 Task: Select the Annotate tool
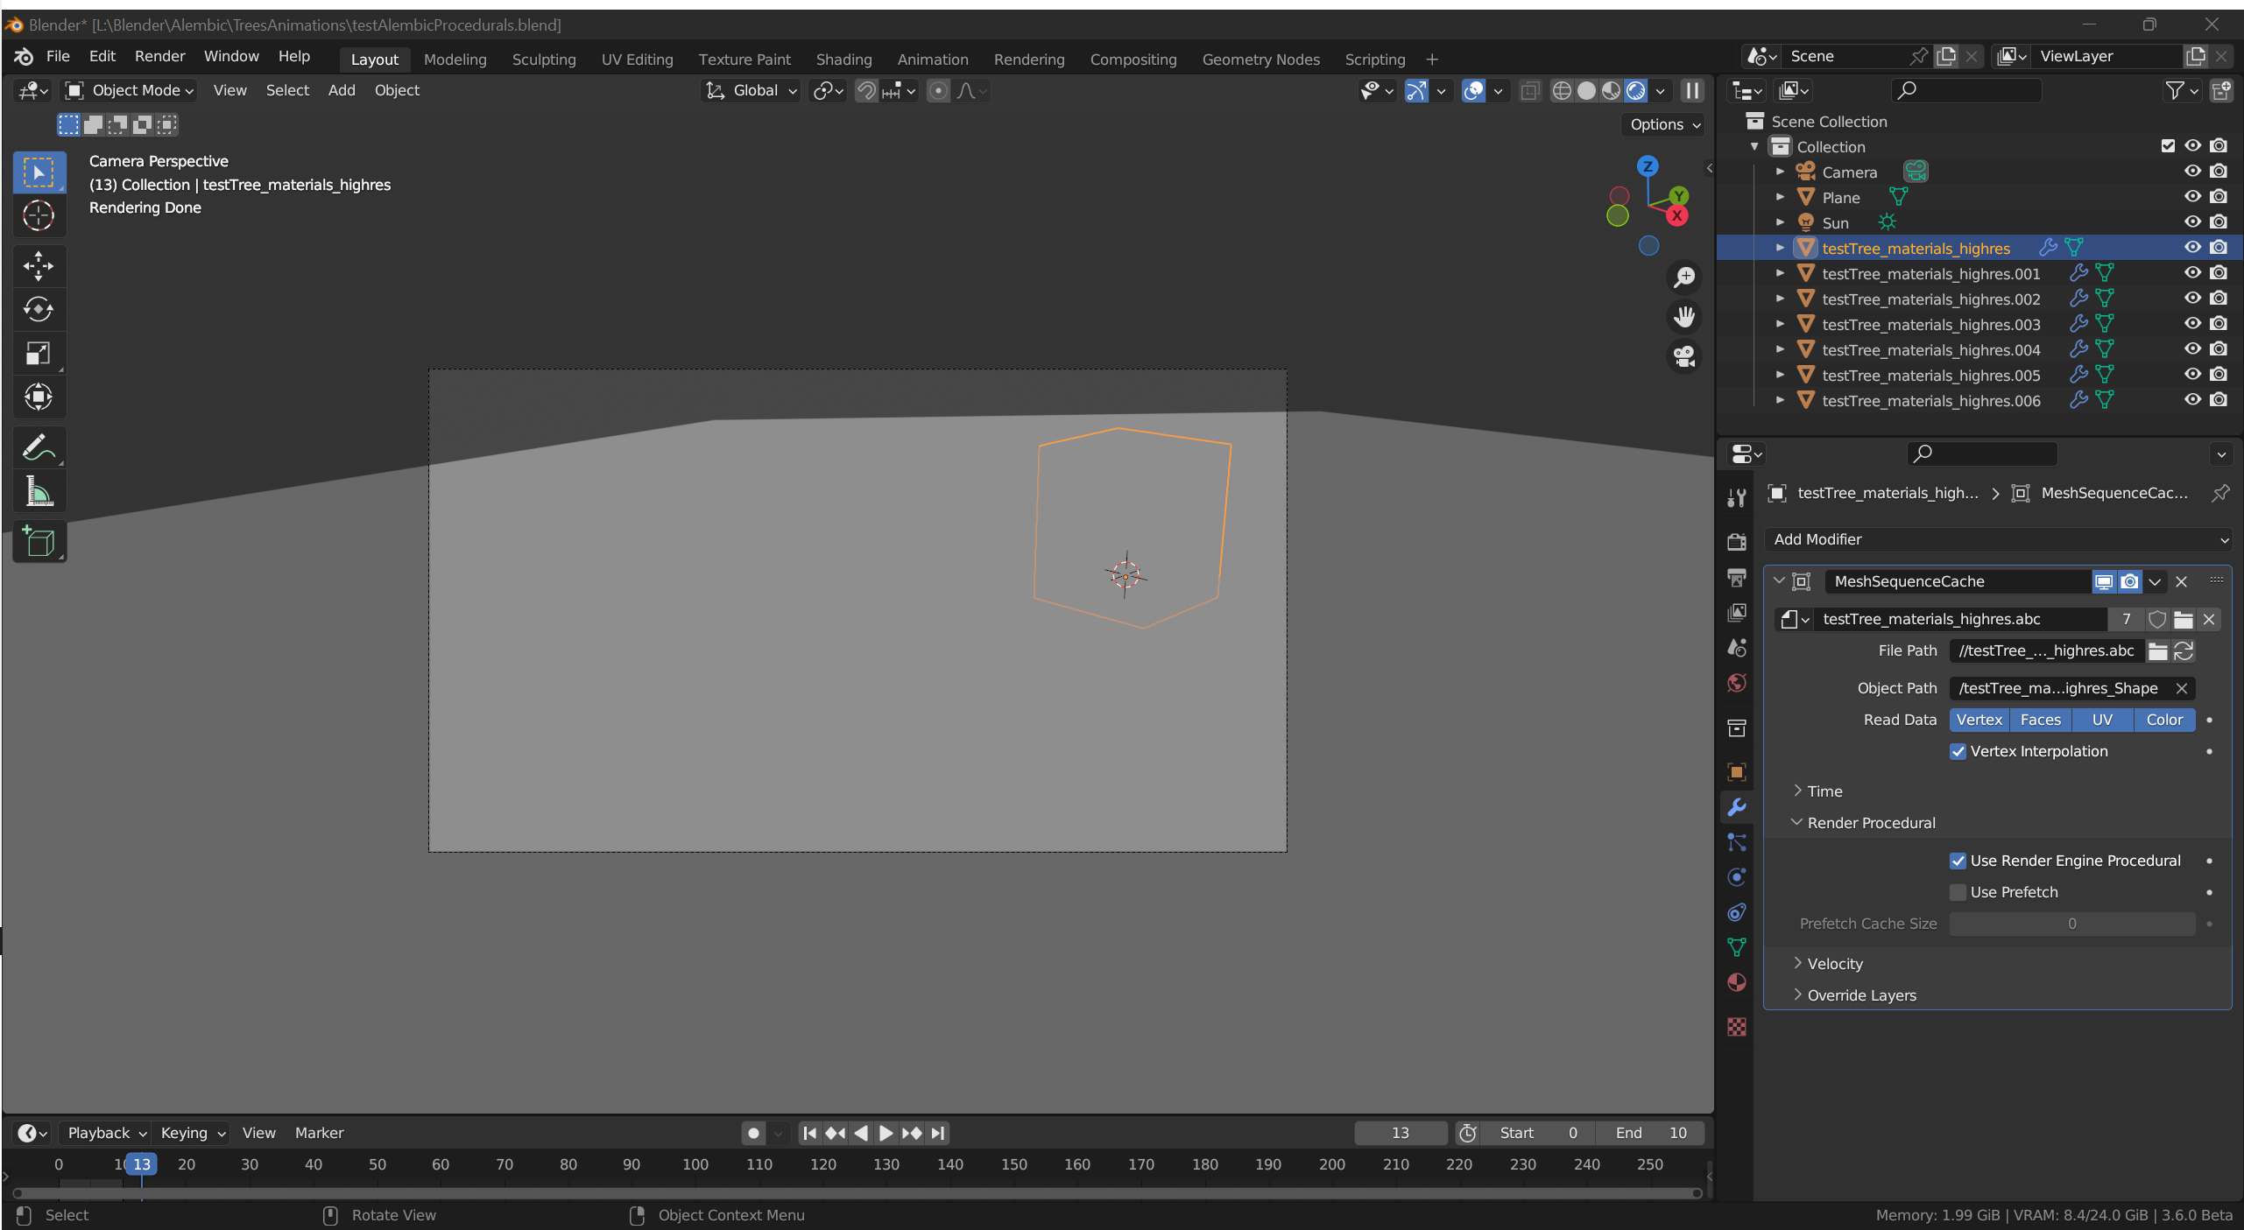click(39, 447)
